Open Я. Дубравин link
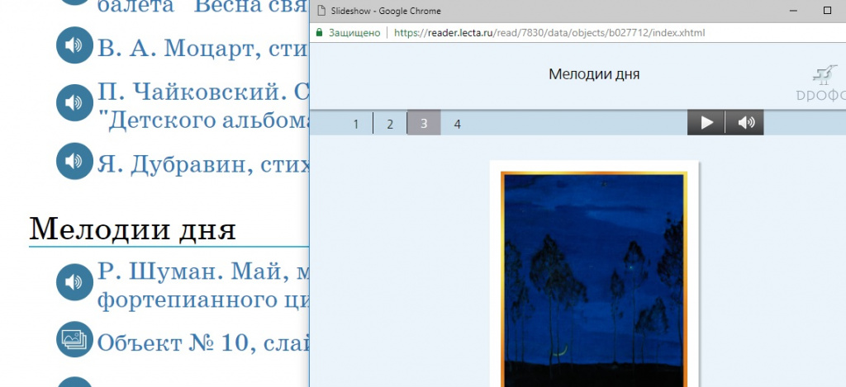The width and height of the screenshot is (846, 387). click(x=203, y=164)
